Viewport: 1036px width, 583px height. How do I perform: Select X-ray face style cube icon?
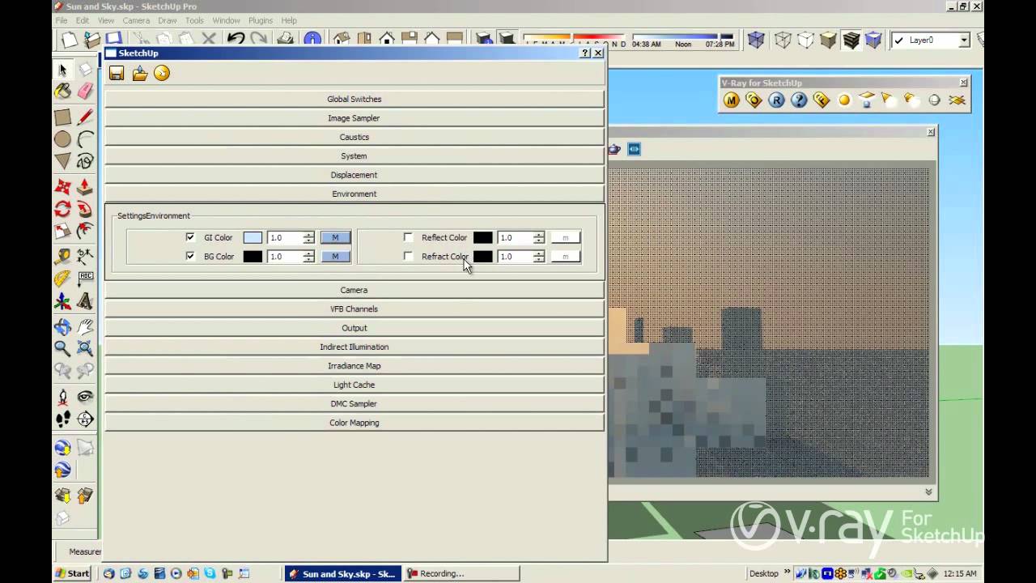[757, 40]
